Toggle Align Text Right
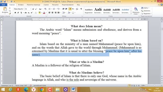Image resolution: width=163 pixels, height=92 pixels. tap(56, 13)
